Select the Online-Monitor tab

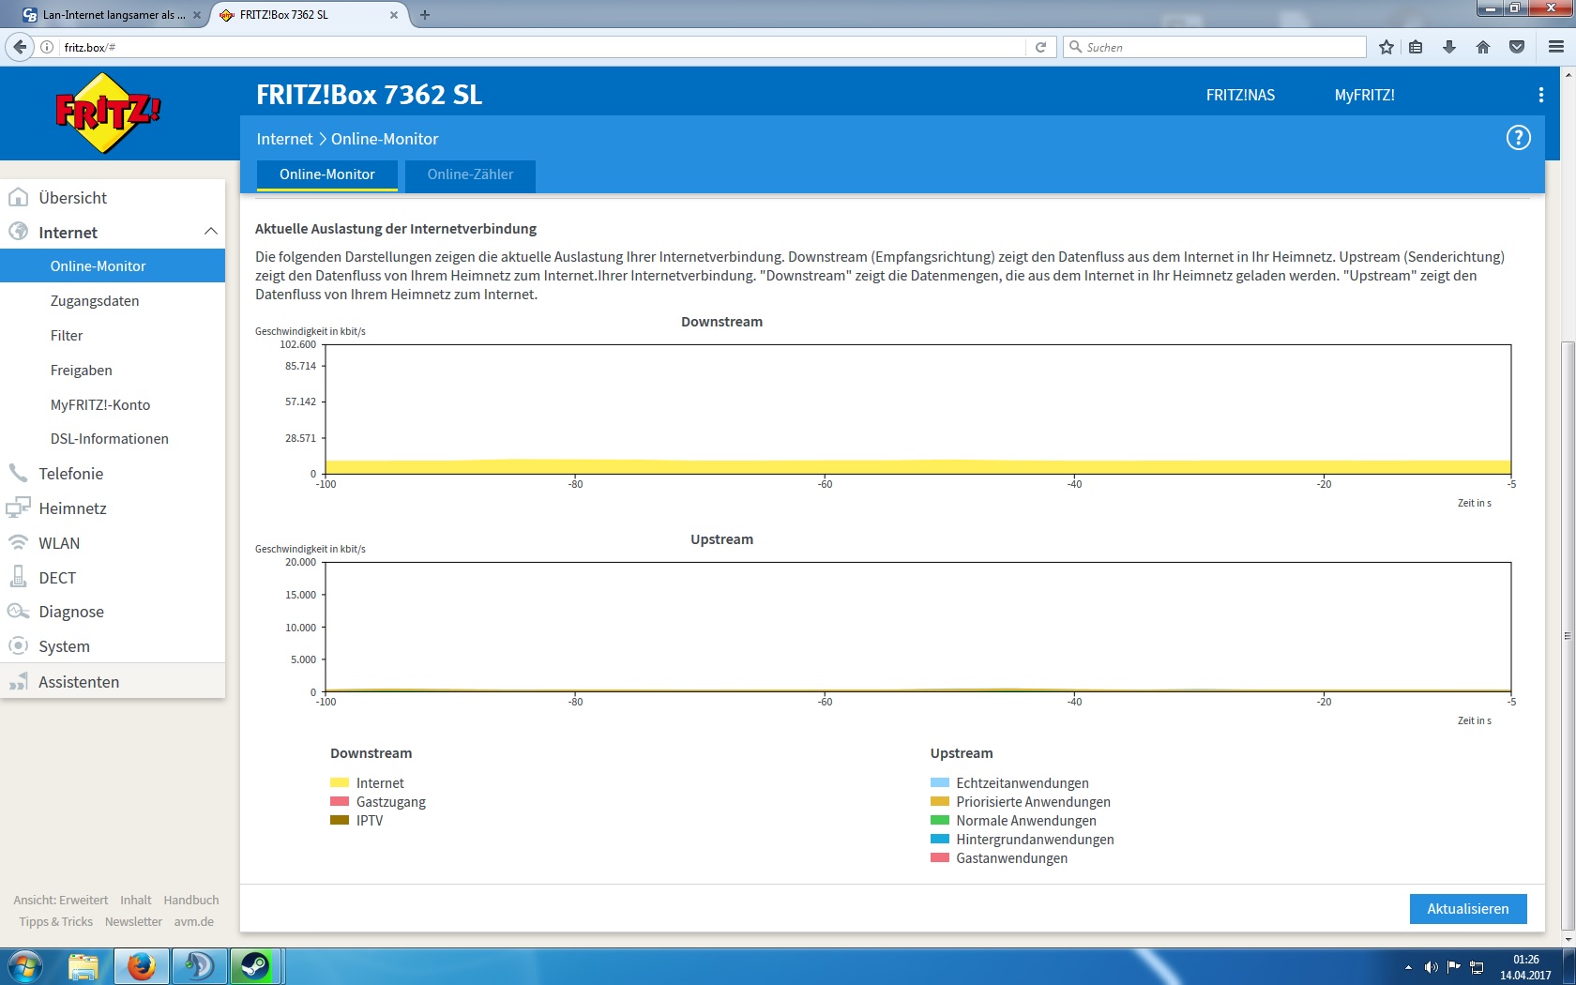326,175
